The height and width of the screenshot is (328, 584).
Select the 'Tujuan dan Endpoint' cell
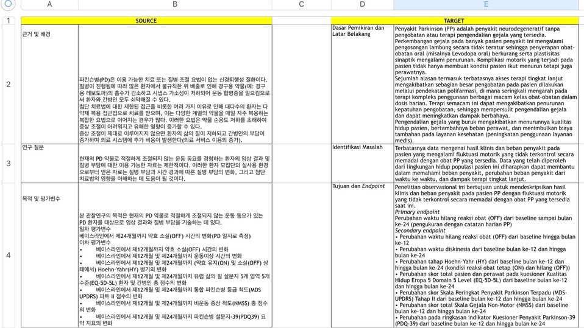pyautogui.click(x=362, y=255)
